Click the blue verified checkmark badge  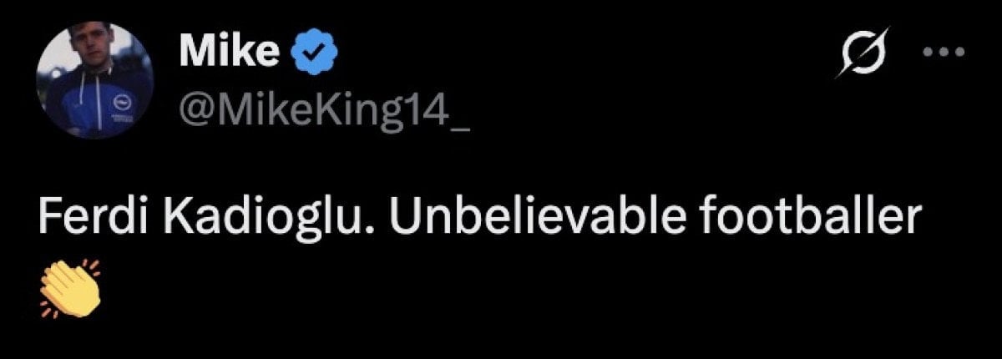315,53
